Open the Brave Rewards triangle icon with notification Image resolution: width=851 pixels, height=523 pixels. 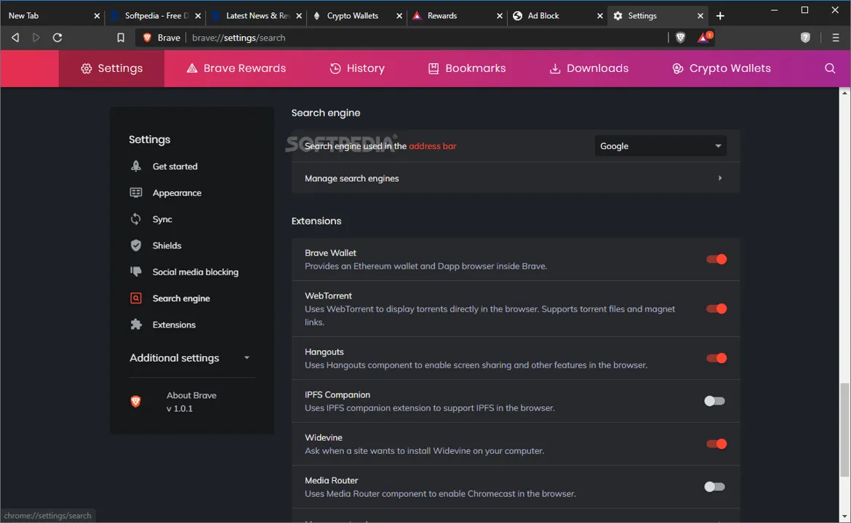pyautogui.click(x=705, y=37)
